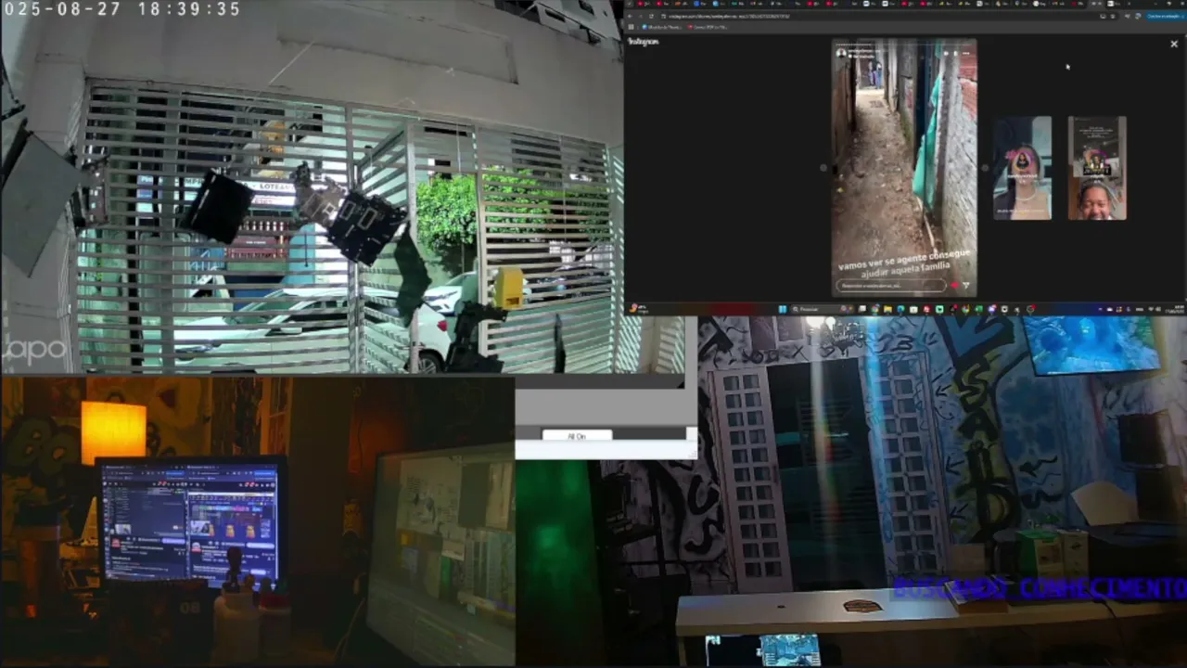The height and width of the screenshot is (668, 1187).
Task: Open the laughing-face story thumbnail
Action: (1097, 168)
